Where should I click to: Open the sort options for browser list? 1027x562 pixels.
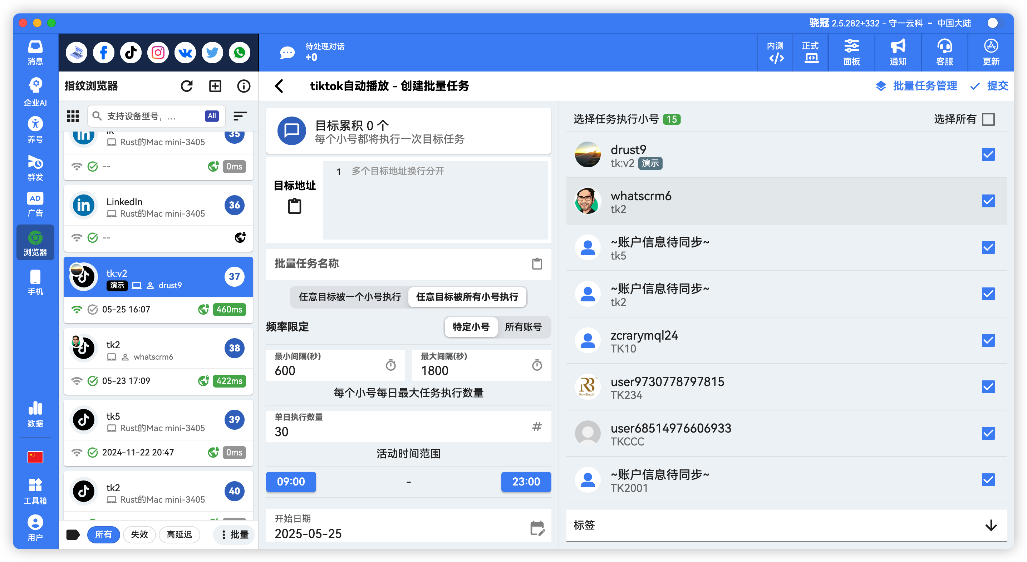coord(240,116)
